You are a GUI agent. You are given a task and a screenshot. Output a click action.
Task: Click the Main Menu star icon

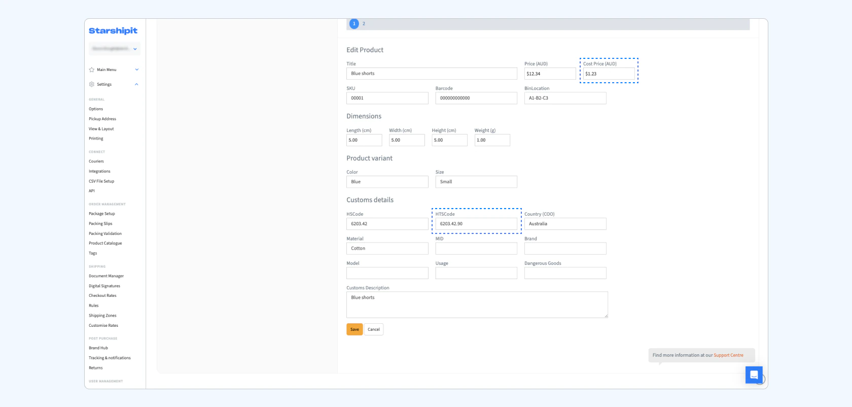(x=92, y=70)
